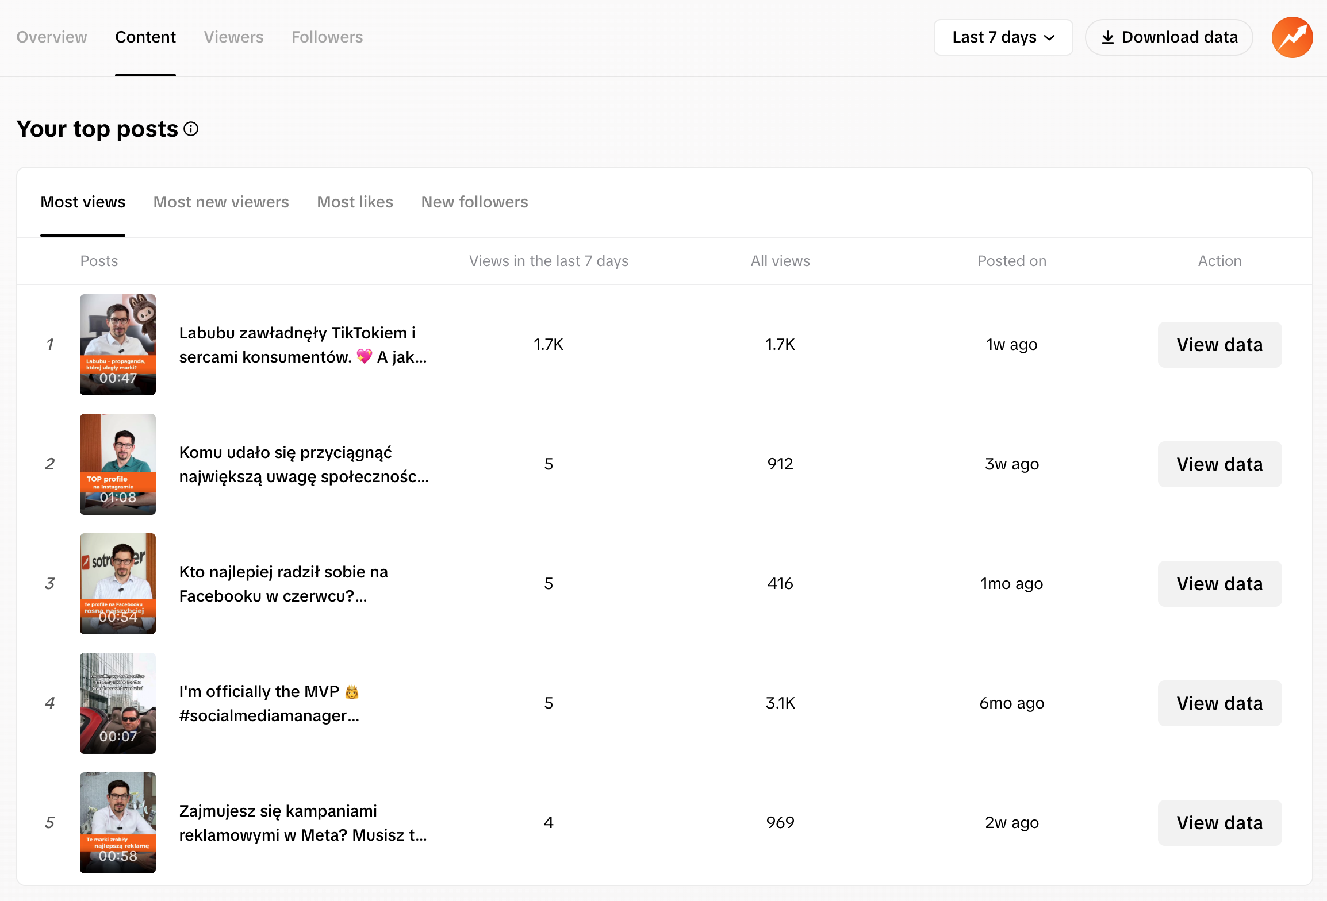Click the "Most views" tab

[x=83, y=202]
